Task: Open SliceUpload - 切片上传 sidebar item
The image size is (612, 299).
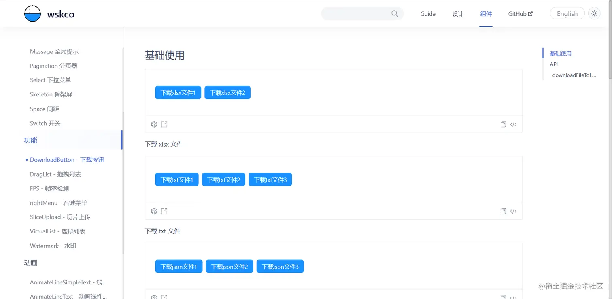Action: pos(60,217)
